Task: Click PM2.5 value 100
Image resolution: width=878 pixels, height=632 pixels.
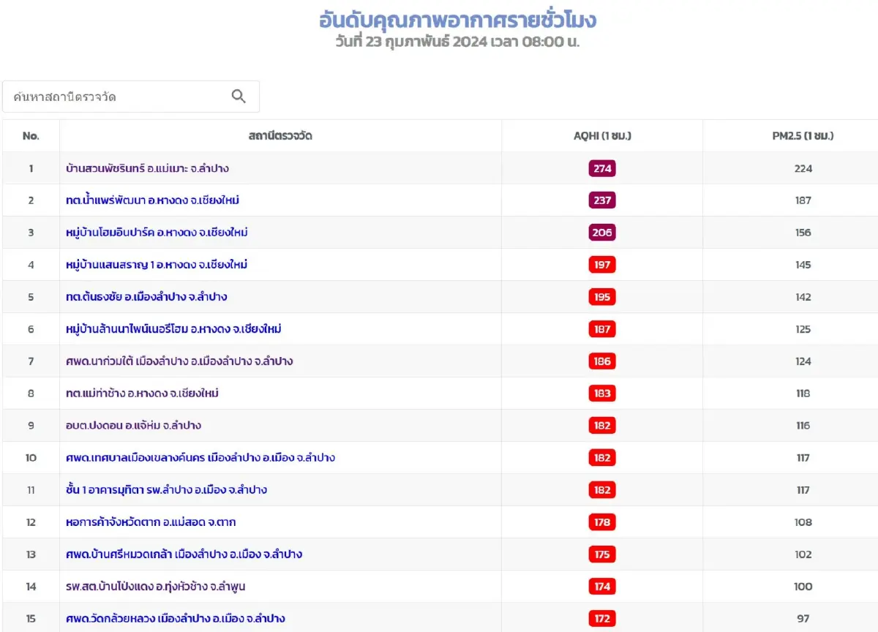Action: (803, 587)
